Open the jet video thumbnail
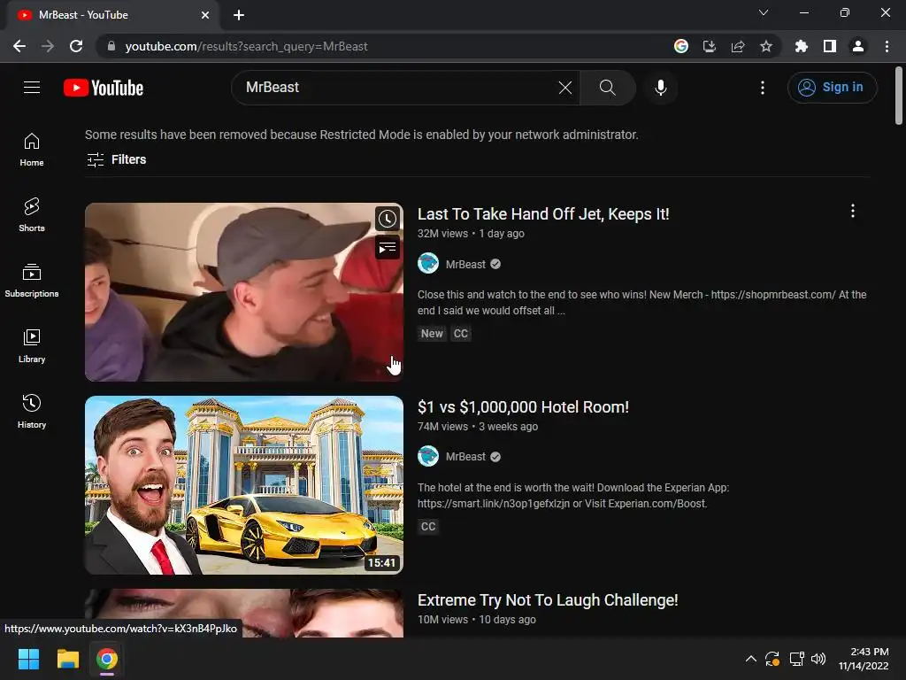Screen dimensions: 906x680 coord(244,292)
